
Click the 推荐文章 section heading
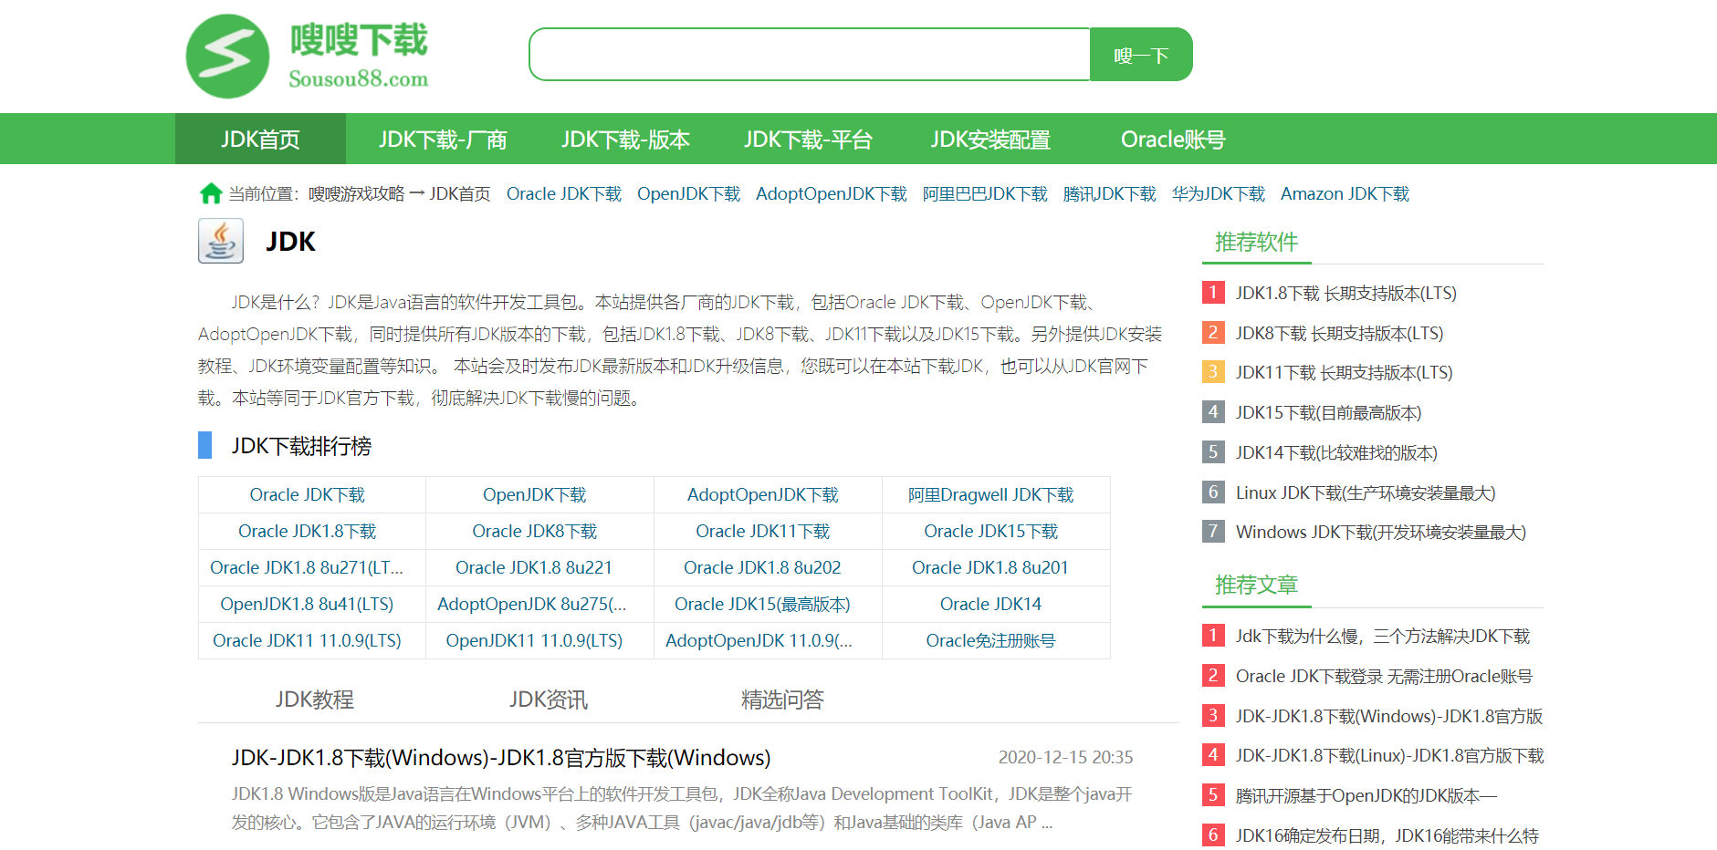click(1256, 585)
